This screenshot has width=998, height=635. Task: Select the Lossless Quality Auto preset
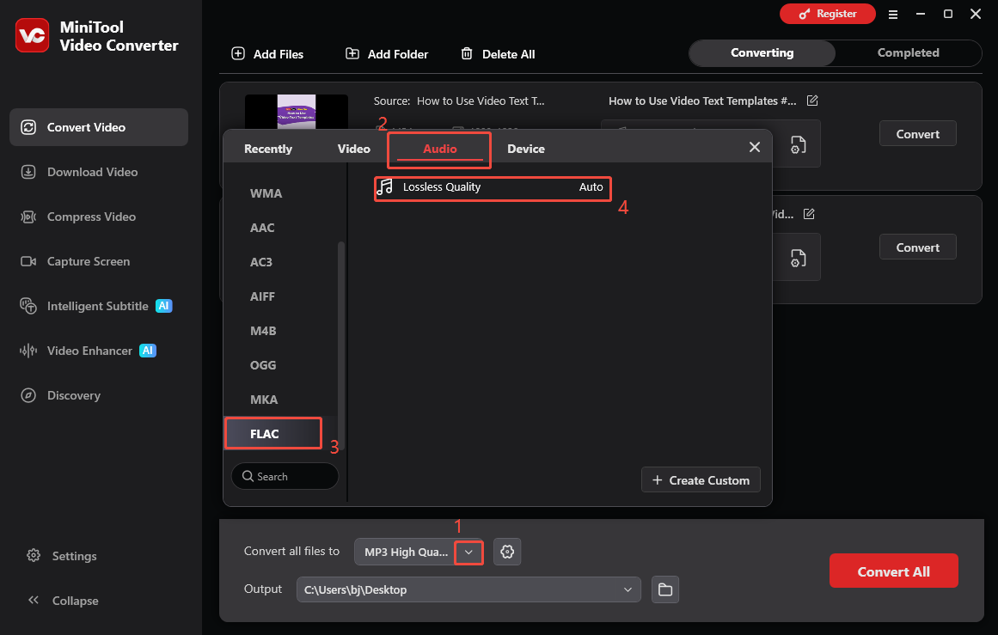pos(493,188)
